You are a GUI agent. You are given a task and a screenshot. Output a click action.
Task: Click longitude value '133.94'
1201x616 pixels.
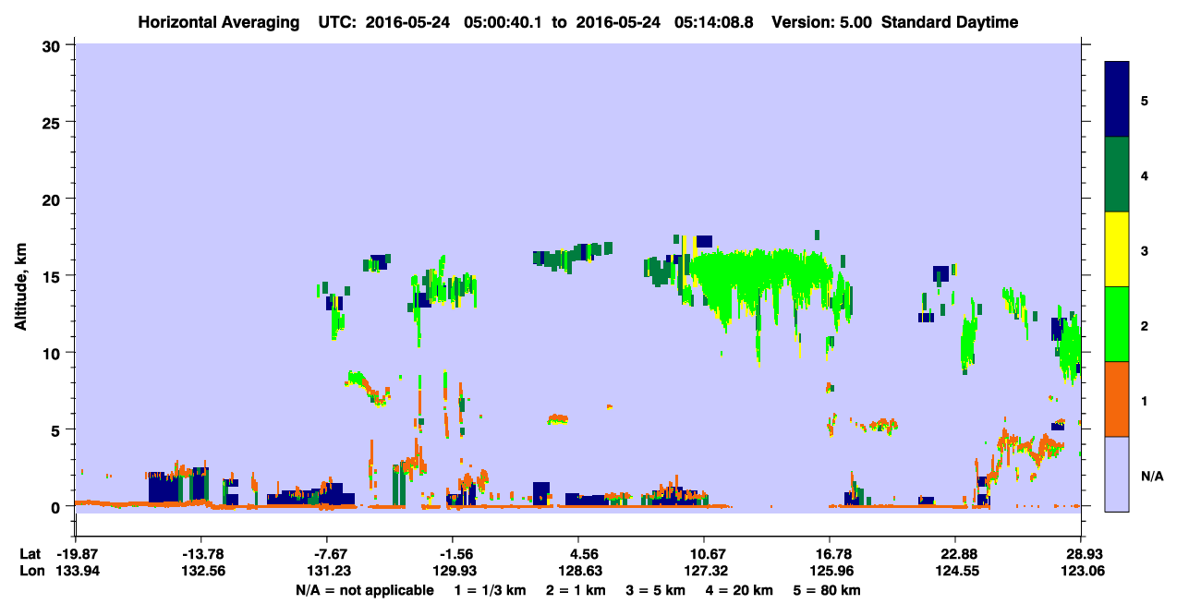point(76,571)
